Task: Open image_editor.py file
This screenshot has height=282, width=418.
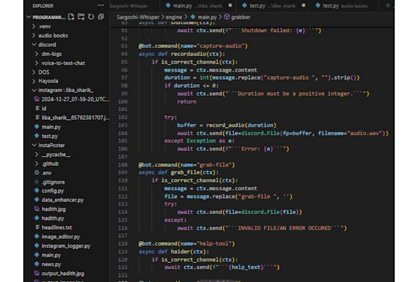Action: (60, 237)
